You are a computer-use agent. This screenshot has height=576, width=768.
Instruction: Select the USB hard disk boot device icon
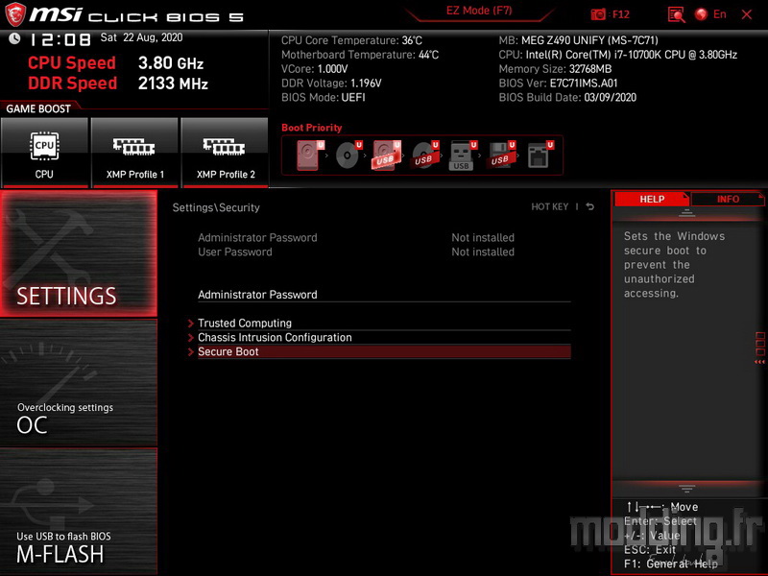387,156
